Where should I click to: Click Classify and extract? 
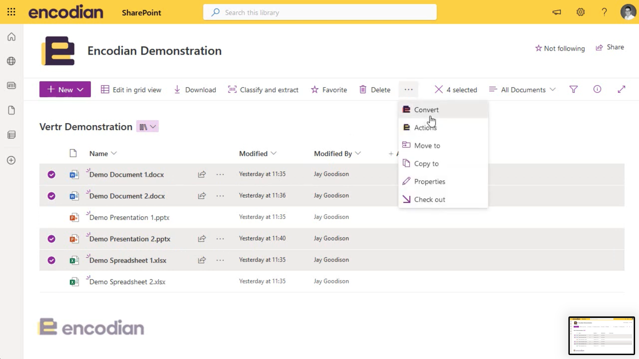pyautogui.click(x=263, y=90)
